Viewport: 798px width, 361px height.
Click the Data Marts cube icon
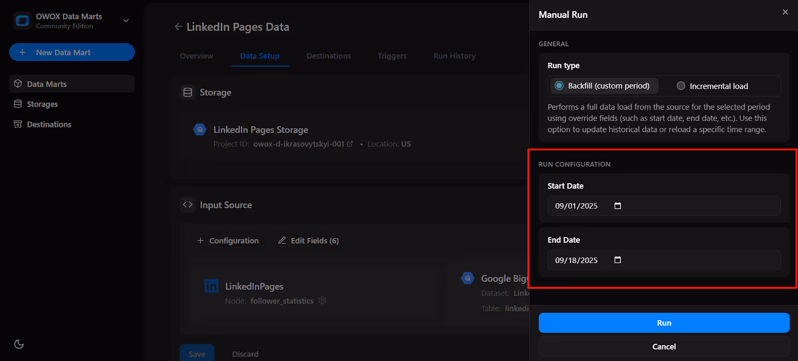coord(18,84)
